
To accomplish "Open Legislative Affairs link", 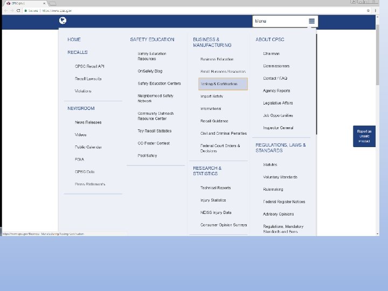I will pos(278,103).
